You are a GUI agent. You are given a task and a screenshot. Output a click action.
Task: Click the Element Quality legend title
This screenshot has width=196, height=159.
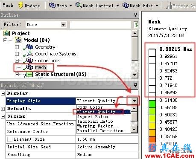[168, 29]
